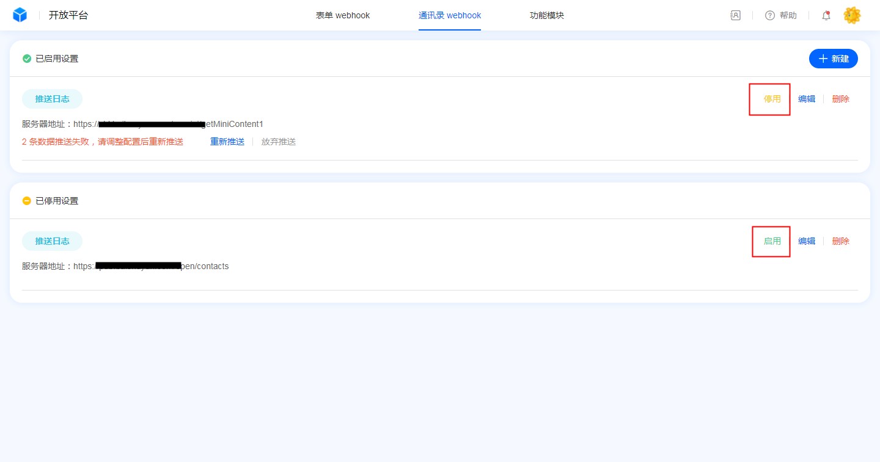
Task: Edit the disabled contacts webhook
Action: pyautogui.click(x=807, y=241)
